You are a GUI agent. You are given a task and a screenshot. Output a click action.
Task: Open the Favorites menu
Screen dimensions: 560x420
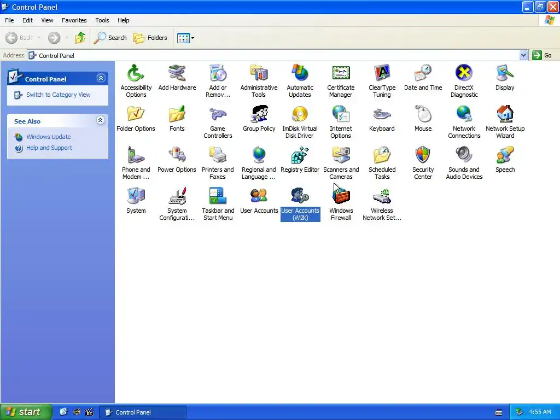[x=74, y=20]
